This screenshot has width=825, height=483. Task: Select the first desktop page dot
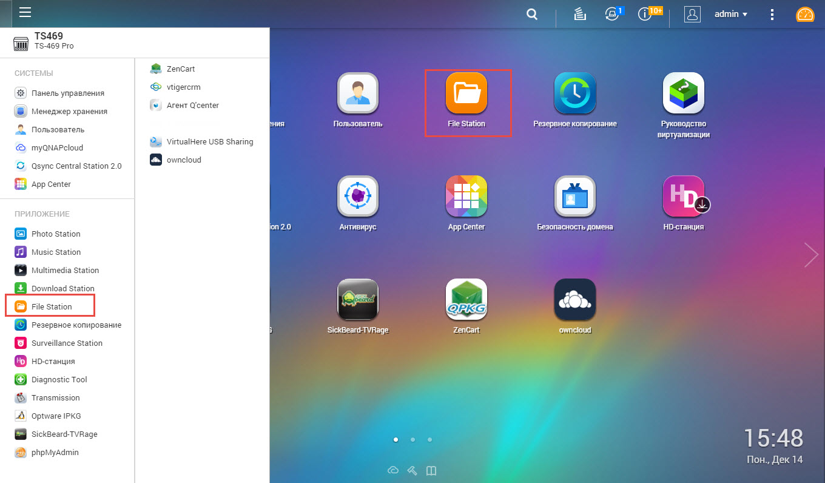[x=396, y=439]
